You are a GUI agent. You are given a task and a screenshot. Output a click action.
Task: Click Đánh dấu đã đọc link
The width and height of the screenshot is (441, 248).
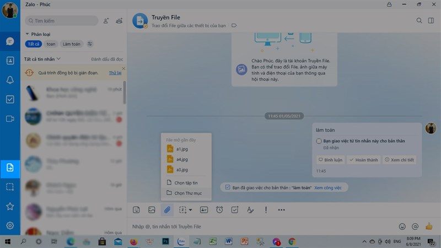[x=107, y=59]
